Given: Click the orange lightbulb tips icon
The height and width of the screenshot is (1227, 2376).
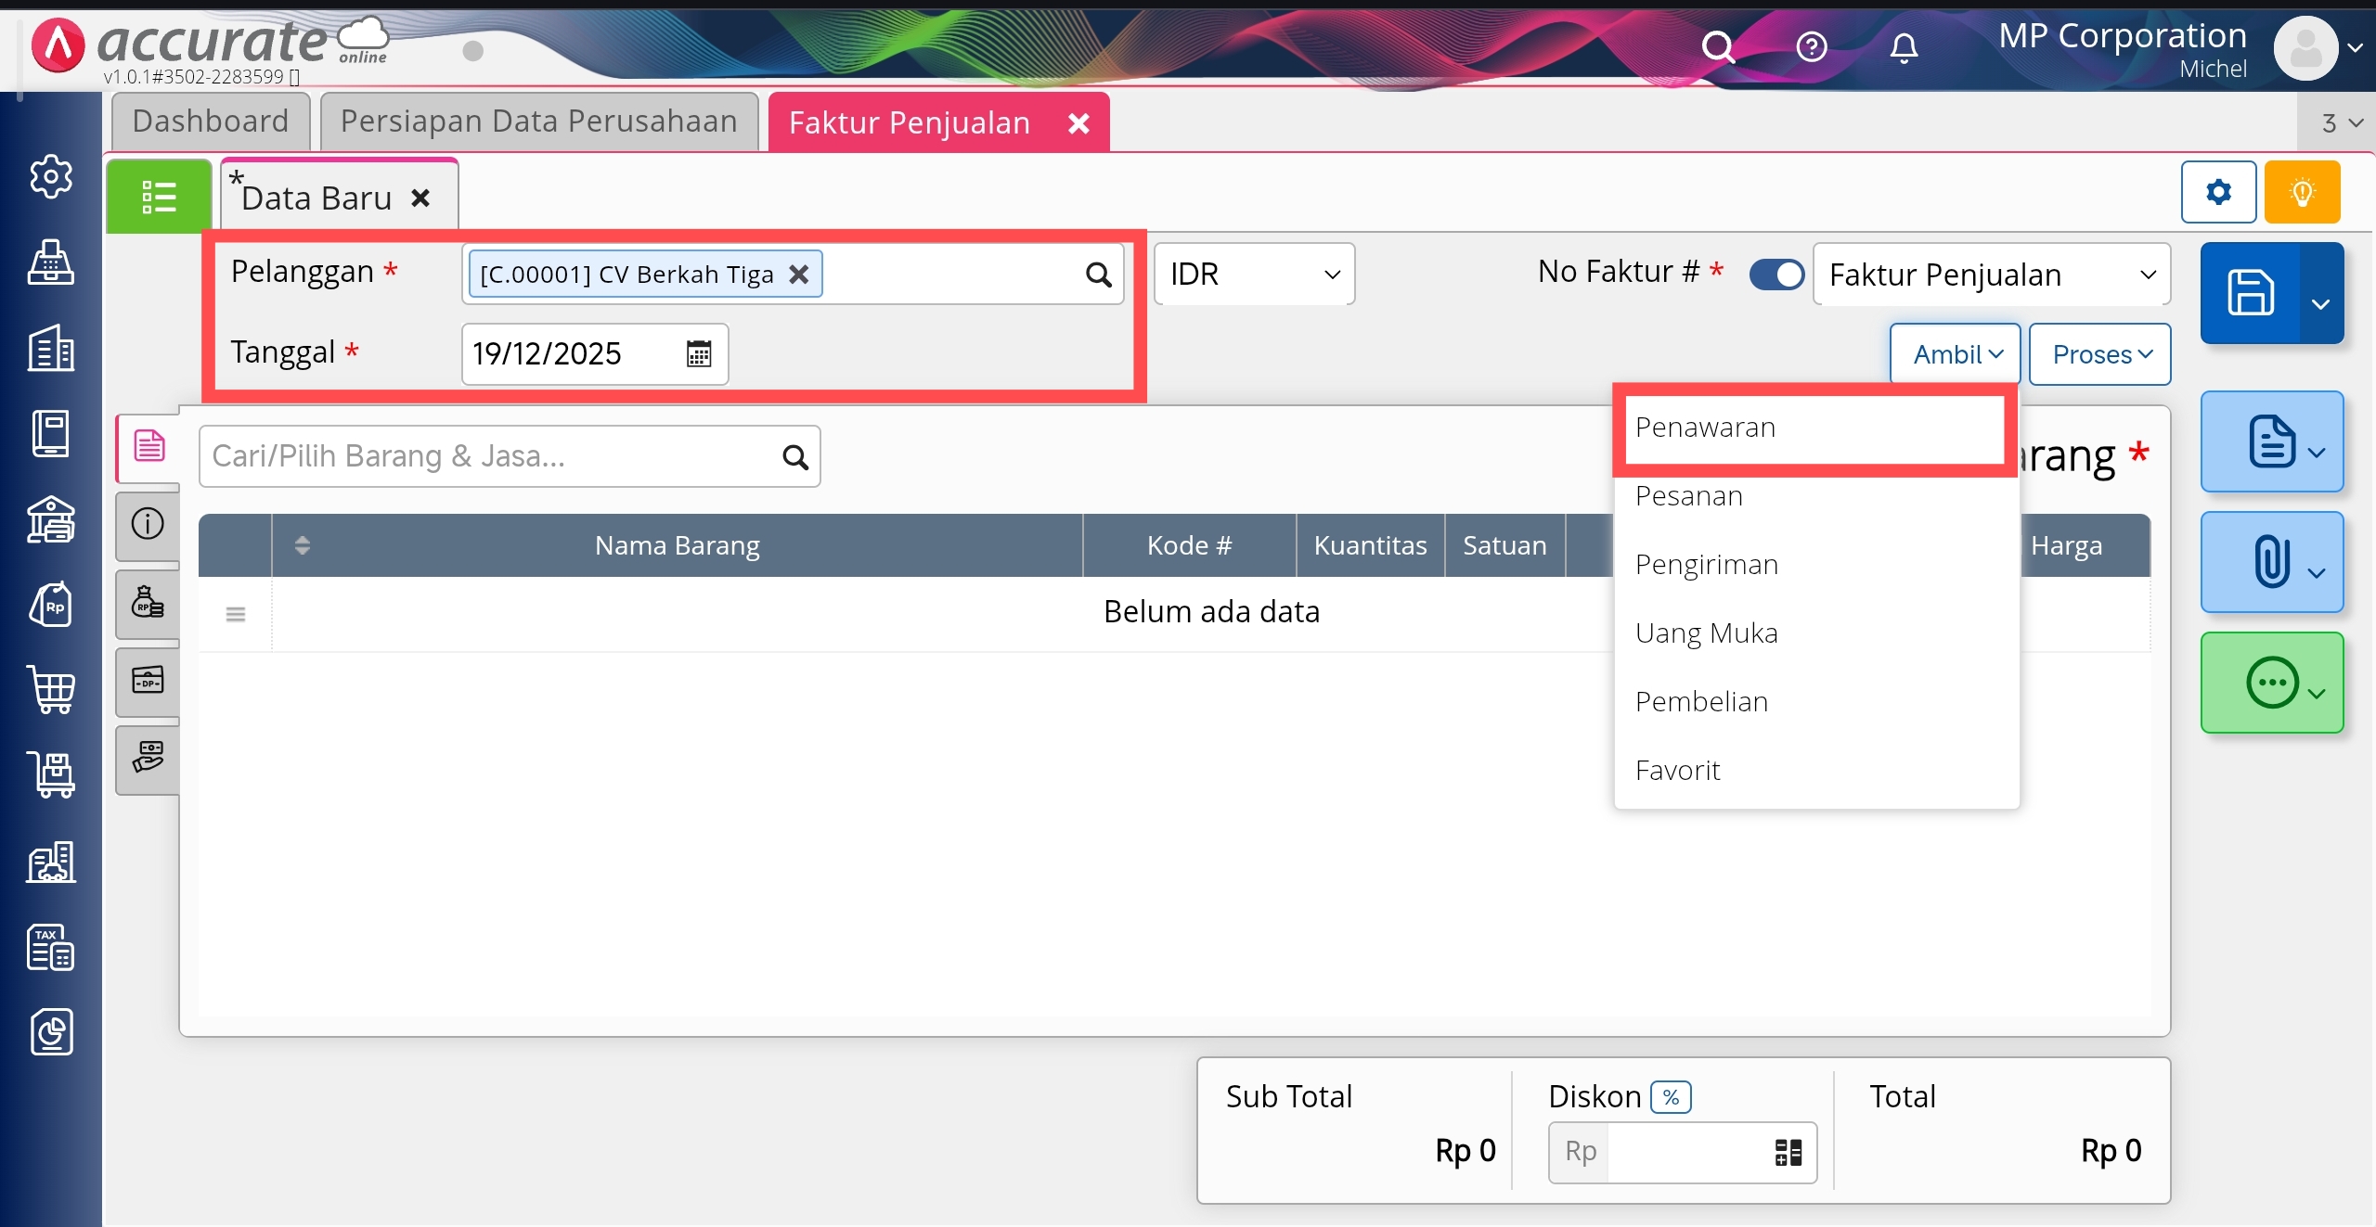Looking at the screenshot, I should coord(2302,192).
